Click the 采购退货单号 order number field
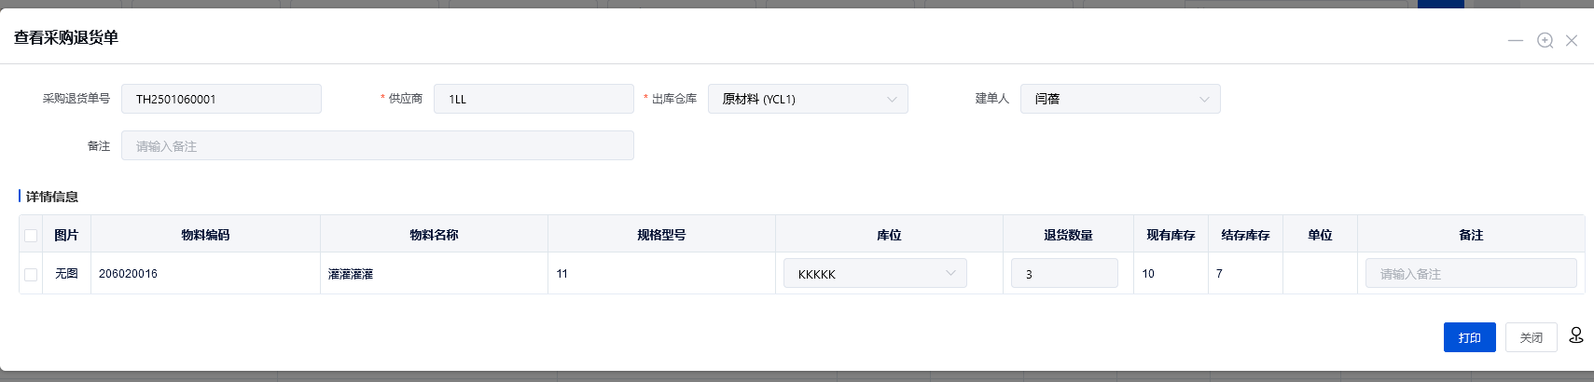The width and height of the screenshot is (1594, 382). (x=221, y=99)
